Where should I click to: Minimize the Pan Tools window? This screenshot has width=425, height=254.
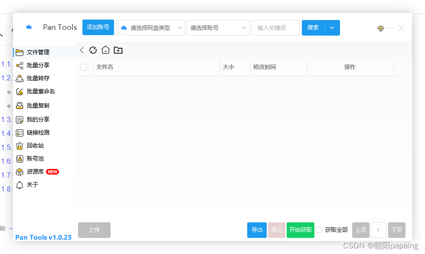coord(391,28)
